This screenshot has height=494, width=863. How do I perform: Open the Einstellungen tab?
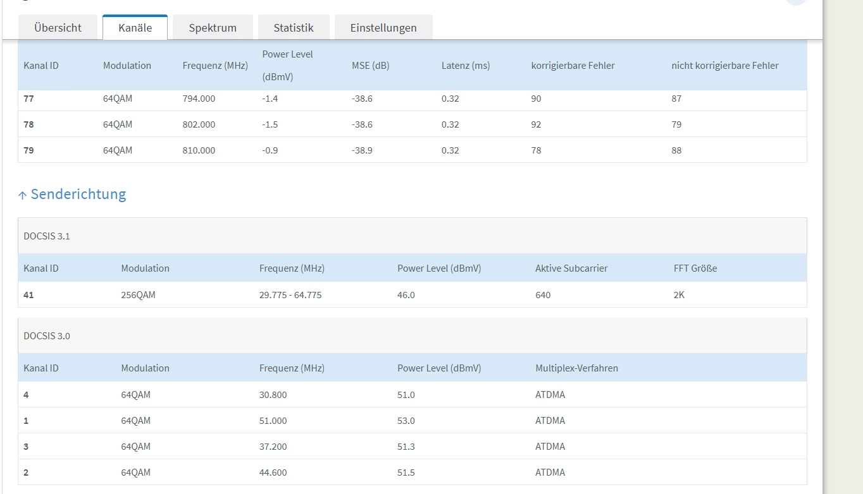pyautogui.click(x=383, y=28)
